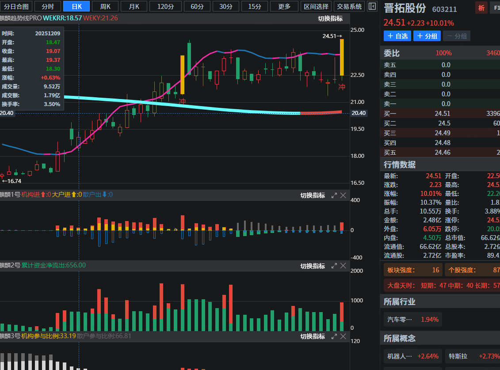Maximize the 麒麟3号 indicator panel

(x=334, y=336)
